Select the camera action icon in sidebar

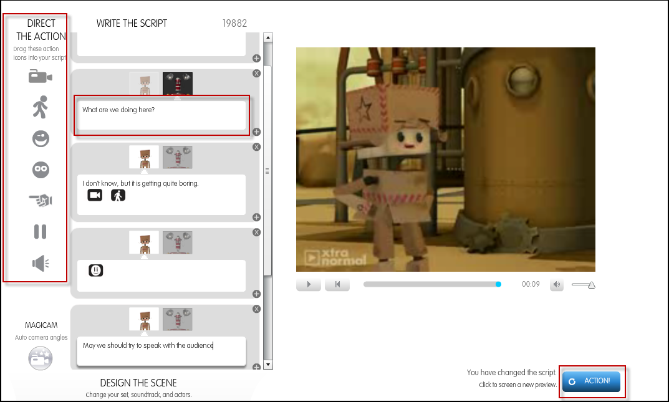[40, 77]
